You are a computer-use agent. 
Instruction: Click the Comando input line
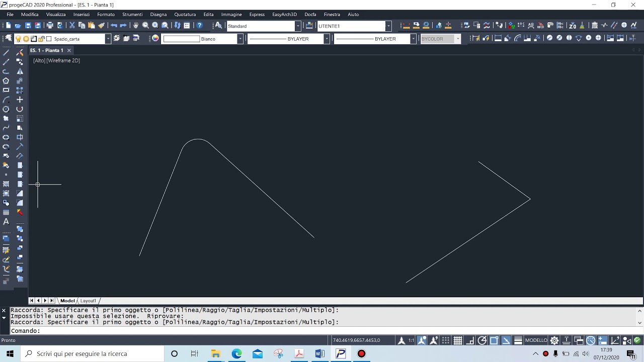pos(322,331)
